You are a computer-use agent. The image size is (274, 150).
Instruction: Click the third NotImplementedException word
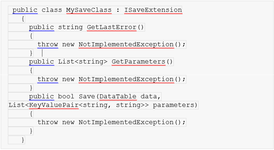point(126,122)
